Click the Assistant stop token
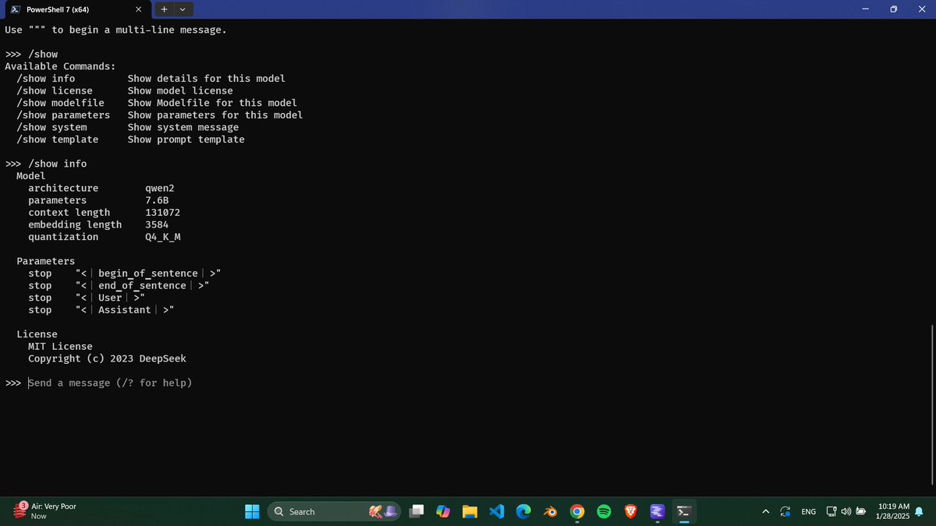Screen dimensions: 936x526 click(x=125, y=310)
